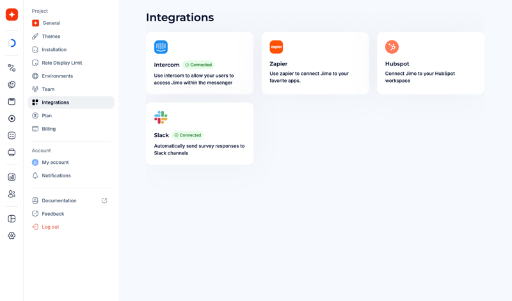The image size is (512, 301).
Task: Click the Environments globe icon
Action: 35,76
